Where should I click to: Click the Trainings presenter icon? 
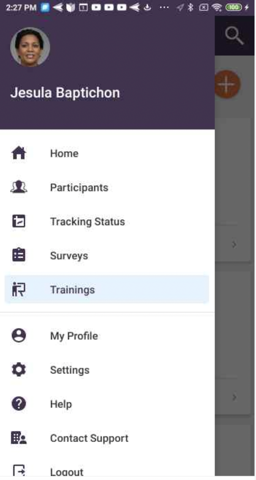[x=19, y=290]
